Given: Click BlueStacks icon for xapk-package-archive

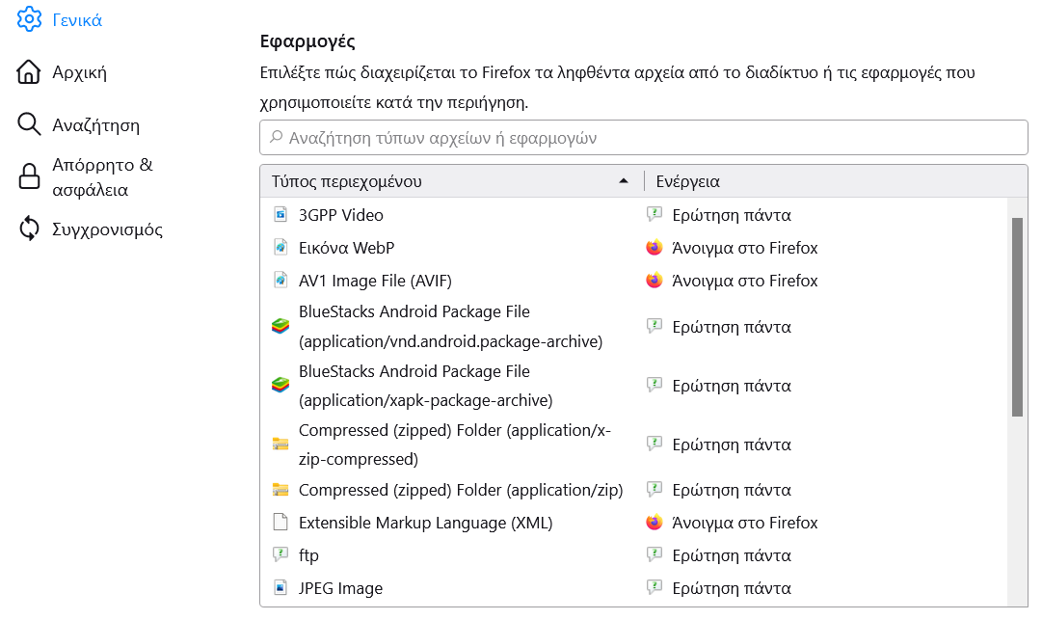Looking at the screenshot, I should (x=281, y=385).
